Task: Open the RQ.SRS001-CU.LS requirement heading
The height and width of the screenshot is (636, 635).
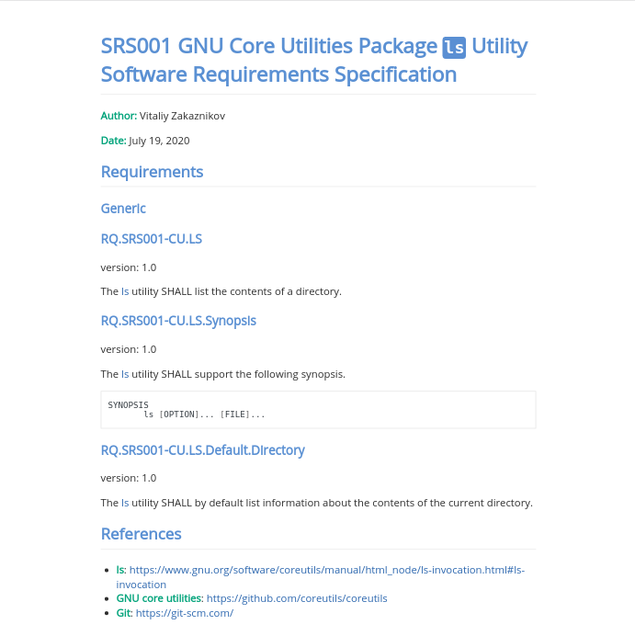Action: tap(151, 239)
